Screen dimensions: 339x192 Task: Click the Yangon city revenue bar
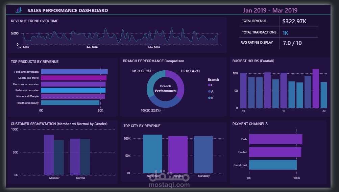178,154
